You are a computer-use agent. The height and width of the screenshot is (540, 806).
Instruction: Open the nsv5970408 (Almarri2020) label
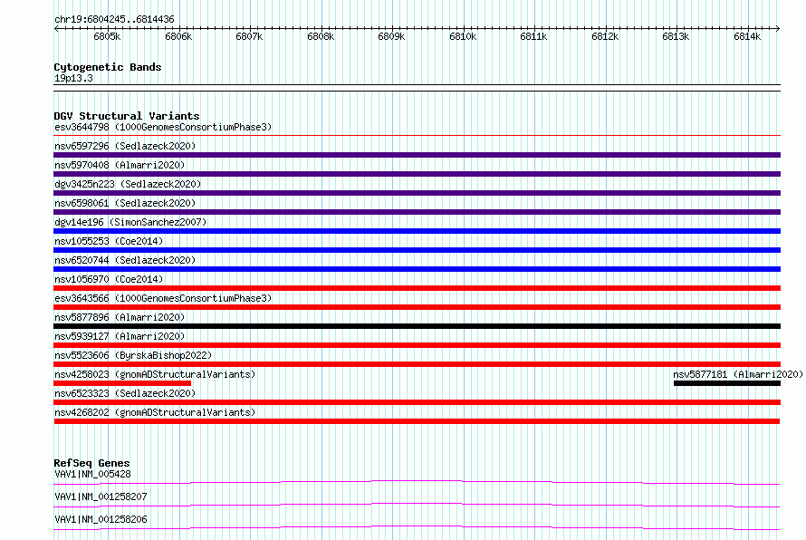coord(120,165)
